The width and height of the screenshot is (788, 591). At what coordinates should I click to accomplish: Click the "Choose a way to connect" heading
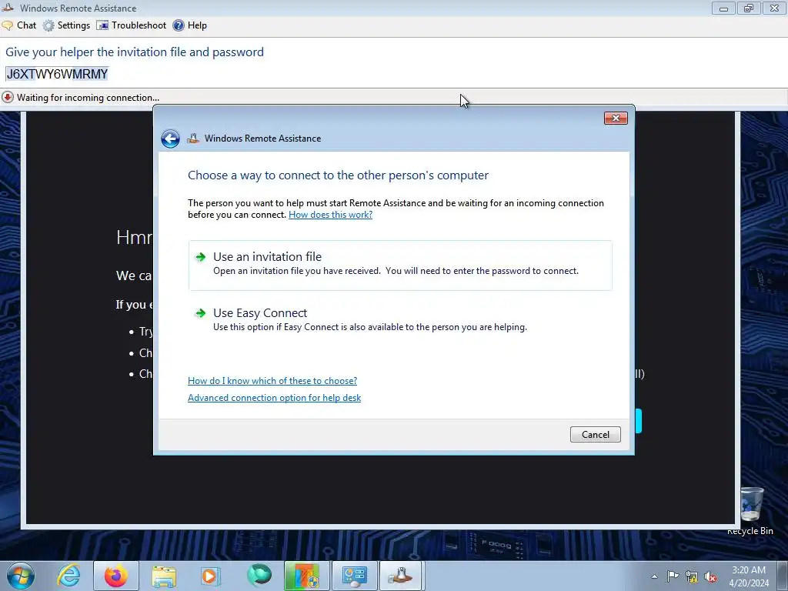pyautogui.click(x=339, y=175)
